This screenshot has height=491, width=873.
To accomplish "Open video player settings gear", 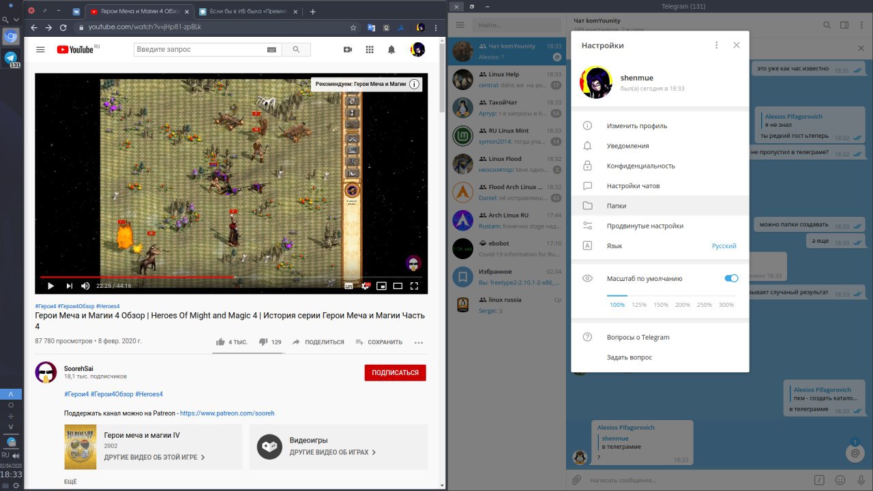I will [366, 286].
